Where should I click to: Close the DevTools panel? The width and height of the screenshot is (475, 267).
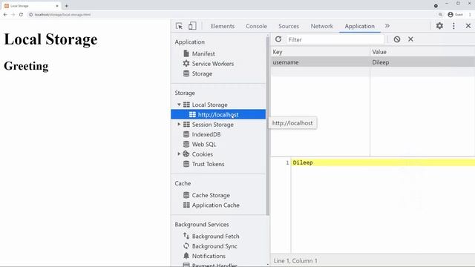(468, 26)
